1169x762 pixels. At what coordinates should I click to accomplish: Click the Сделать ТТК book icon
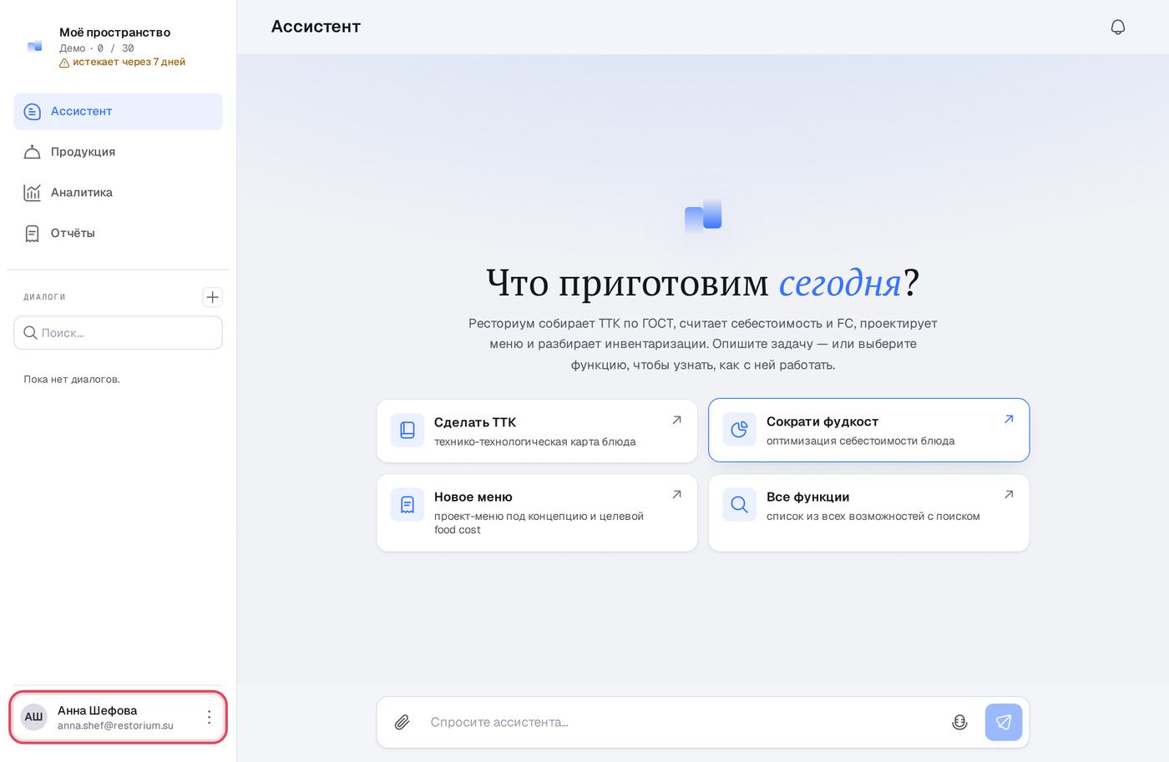coord(407,430)
